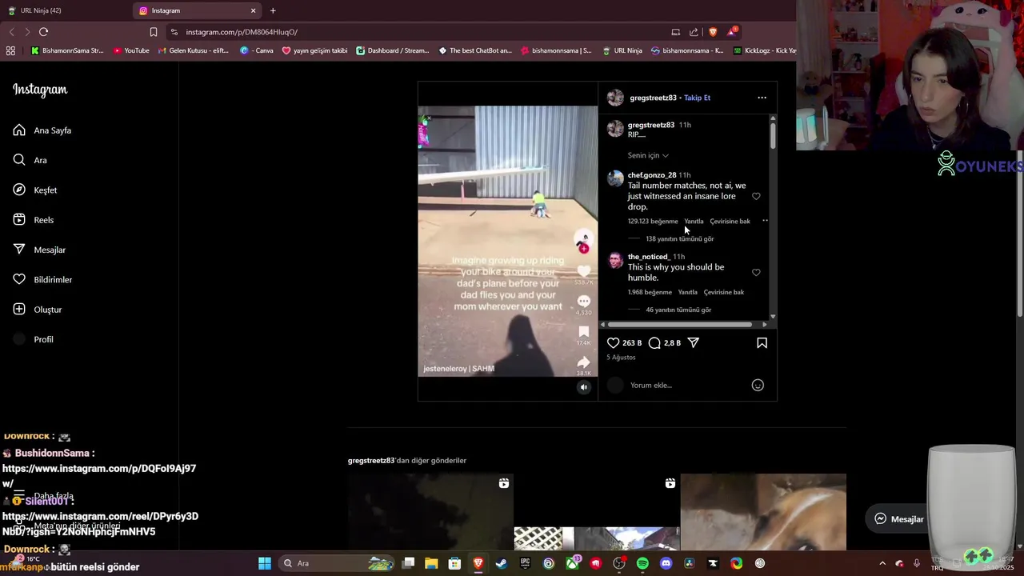
Task: Open the floating Mesajlar button
Action: click(x=899, y=519)
